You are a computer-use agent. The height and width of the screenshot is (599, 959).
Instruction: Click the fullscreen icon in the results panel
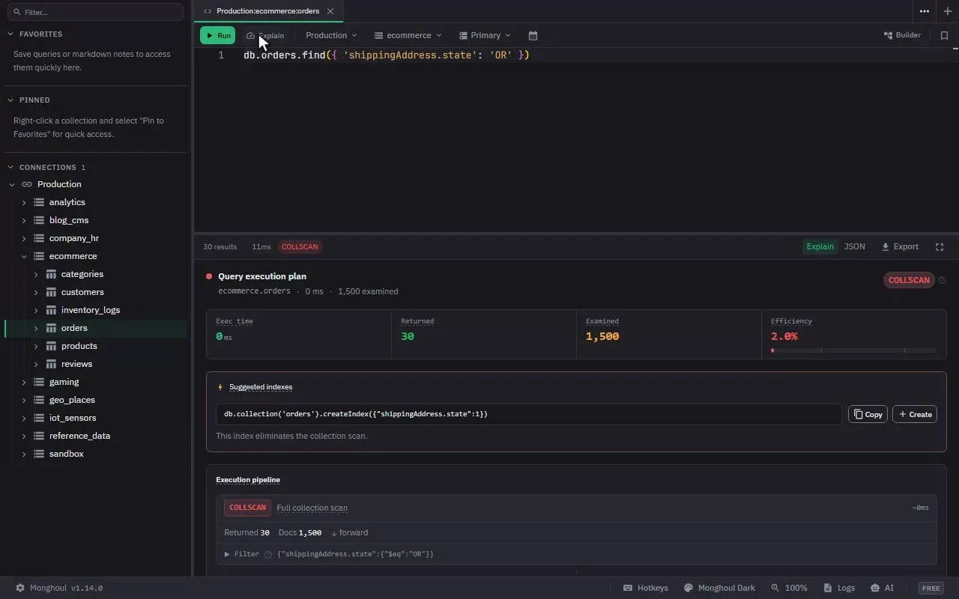(940, 246)
